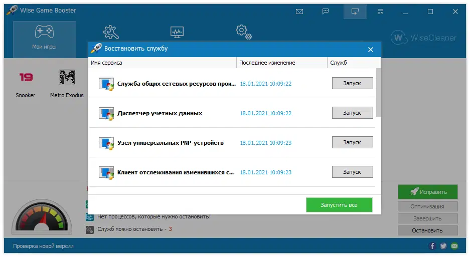This screenshot has width=470, height=257.
Task: Click timestamp 18.01.2021 10:09:23 of Узел универсальных PNP-устройств
Action: (x=265, y=143)
